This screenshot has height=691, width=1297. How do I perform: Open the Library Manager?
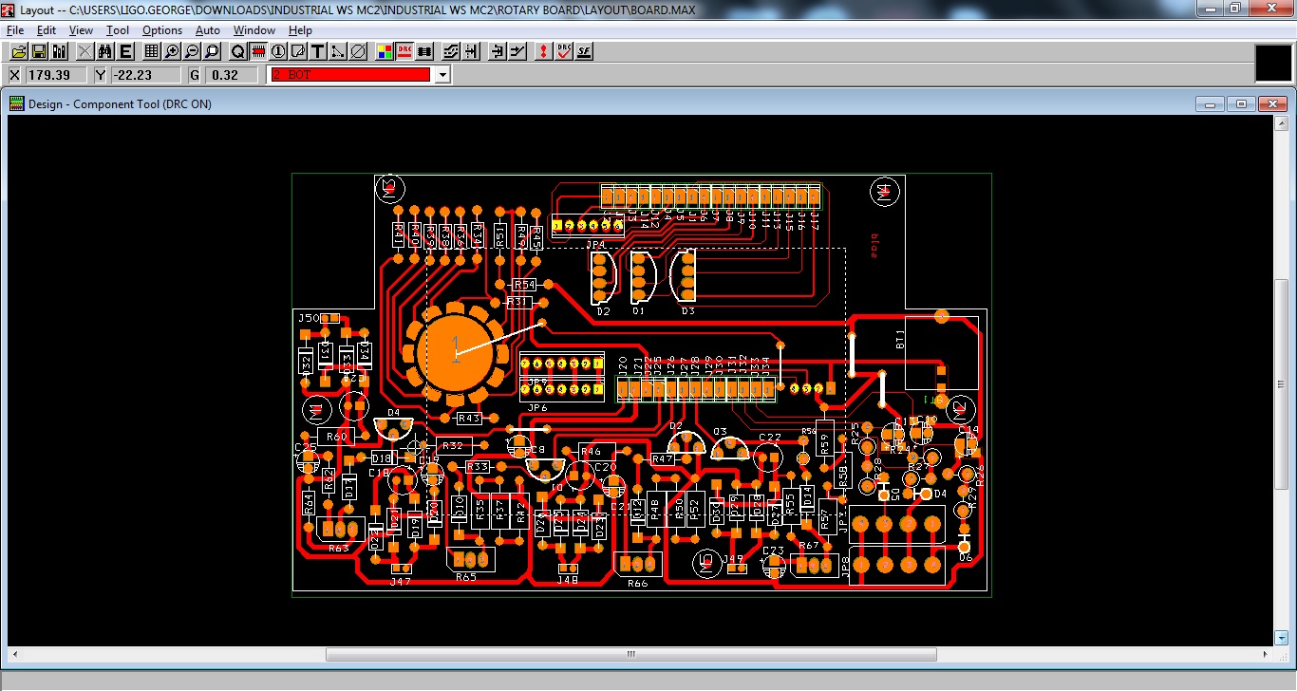tap(59, 51)
